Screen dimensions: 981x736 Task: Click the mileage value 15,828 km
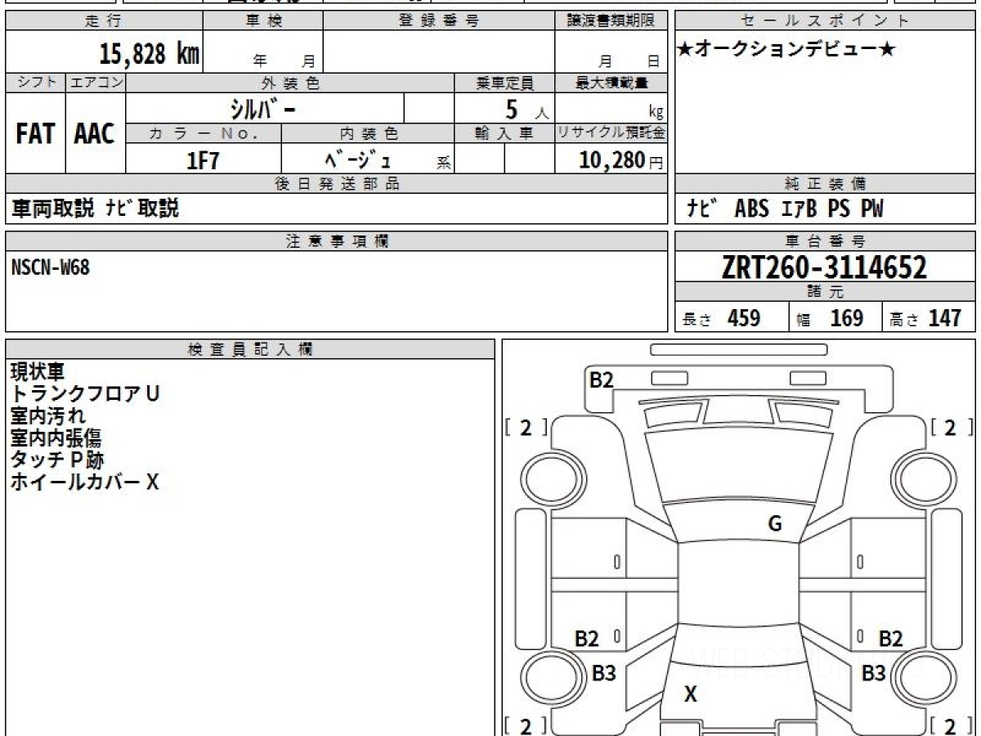(x=150, y=54)
